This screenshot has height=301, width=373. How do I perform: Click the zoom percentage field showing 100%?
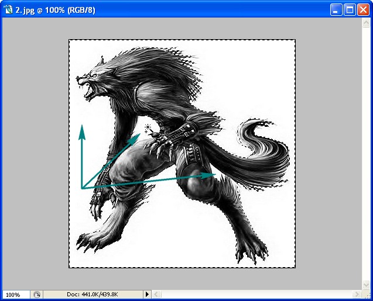coord(16,295)
